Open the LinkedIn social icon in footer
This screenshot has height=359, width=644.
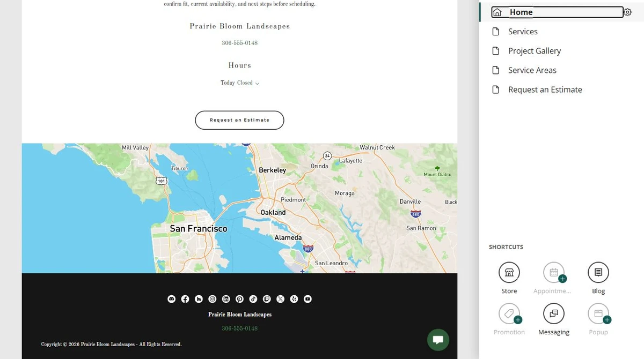pyautogui.click(x=226, y=299)
